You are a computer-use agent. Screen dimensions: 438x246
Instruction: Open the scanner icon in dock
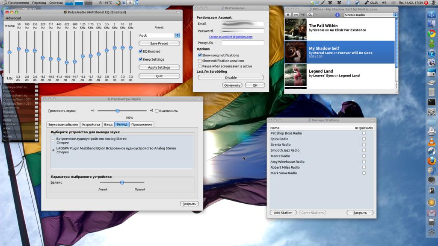click(x=432, y=82)
